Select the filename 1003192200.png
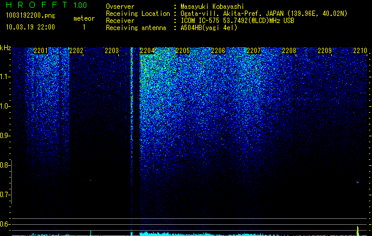This screenshot has height=236, width=372. (x=31, y=15)
